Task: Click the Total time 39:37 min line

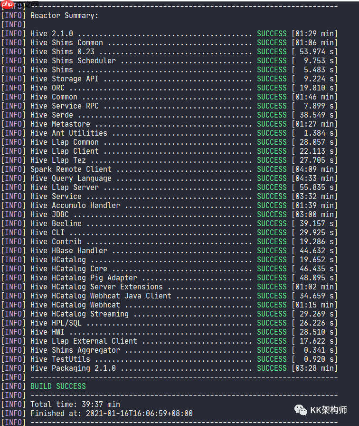Action: click(x=75, y=404)
